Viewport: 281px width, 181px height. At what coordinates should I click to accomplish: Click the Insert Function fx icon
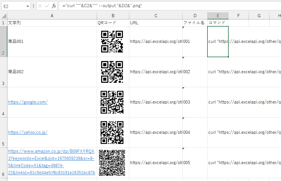(x=54, y=6)
